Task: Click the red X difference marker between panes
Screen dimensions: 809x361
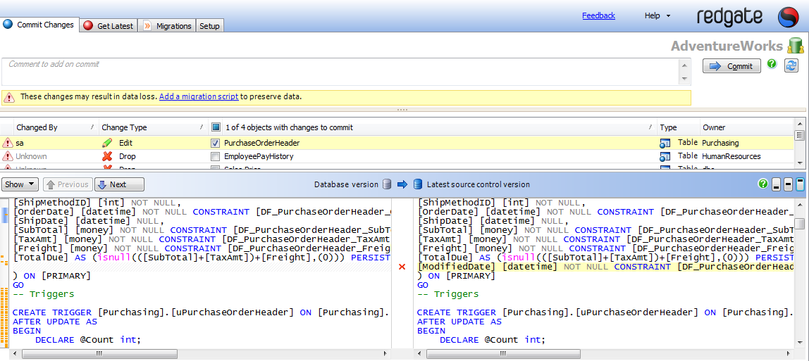Action: (x=402, y=267)
